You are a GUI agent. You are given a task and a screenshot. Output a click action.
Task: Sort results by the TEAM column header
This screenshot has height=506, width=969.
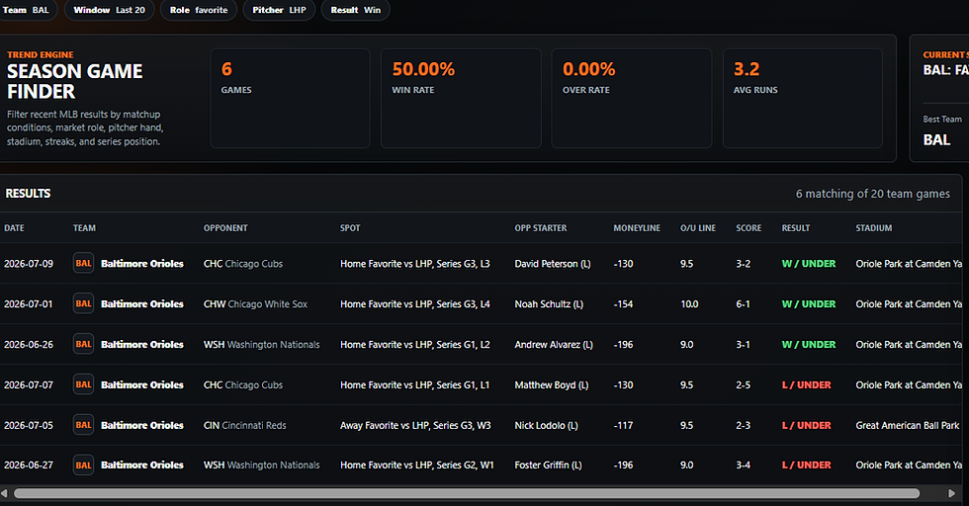[84, 228]
